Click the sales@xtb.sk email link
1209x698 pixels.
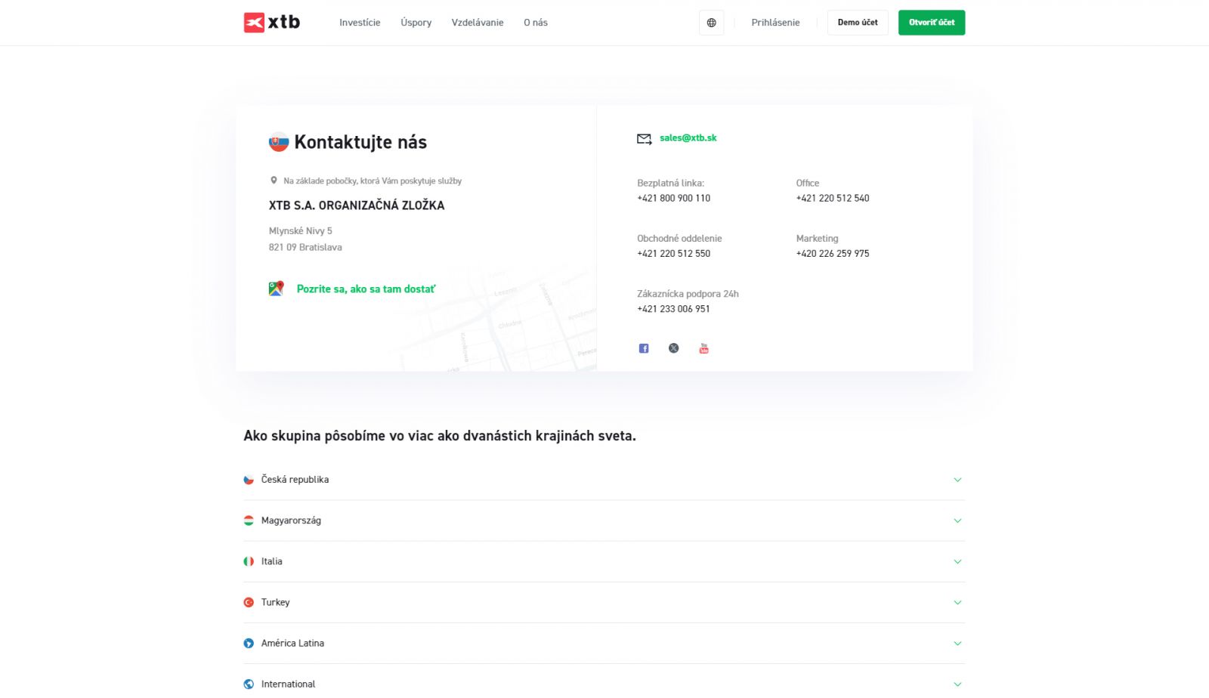688,138
